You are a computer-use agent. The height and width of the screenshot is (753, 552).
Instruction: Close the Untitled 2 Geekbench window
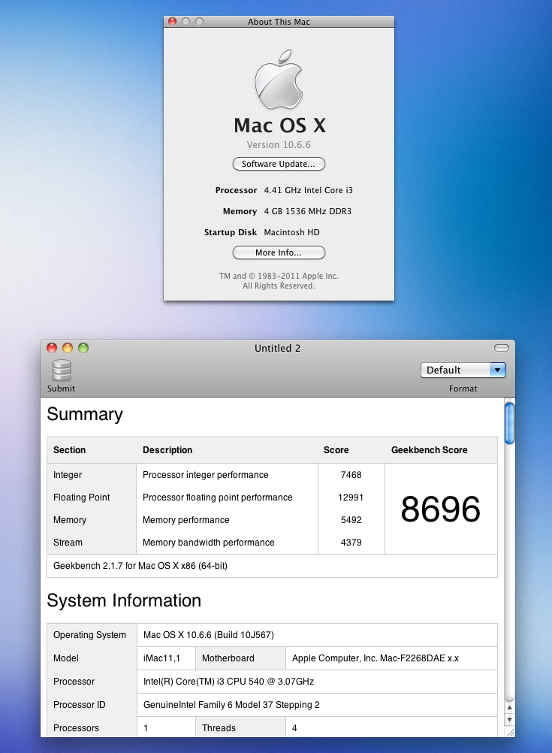52,348
